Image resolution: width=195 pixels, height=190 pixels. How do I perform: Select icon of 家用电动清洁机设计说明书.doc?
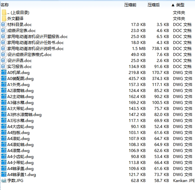click(3, 48)
